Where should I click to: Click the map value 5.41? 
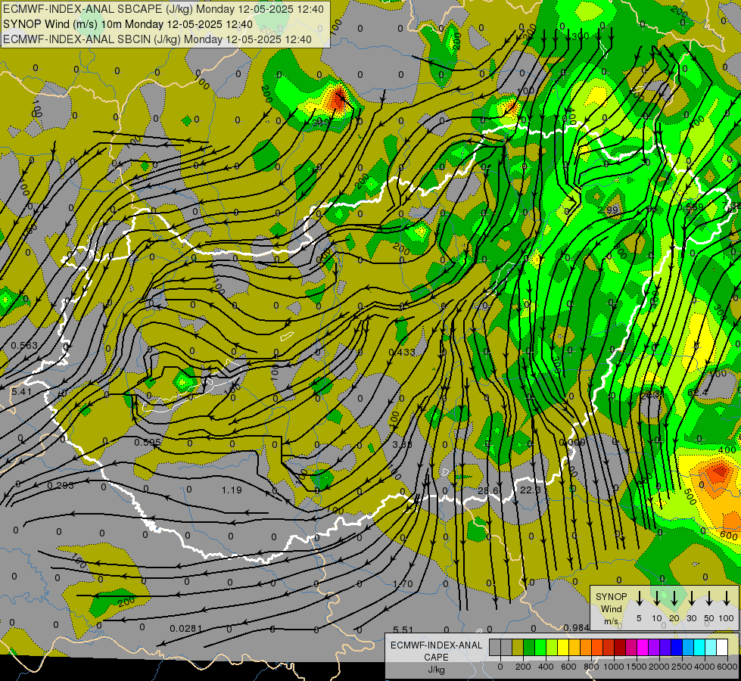(22, 391)
